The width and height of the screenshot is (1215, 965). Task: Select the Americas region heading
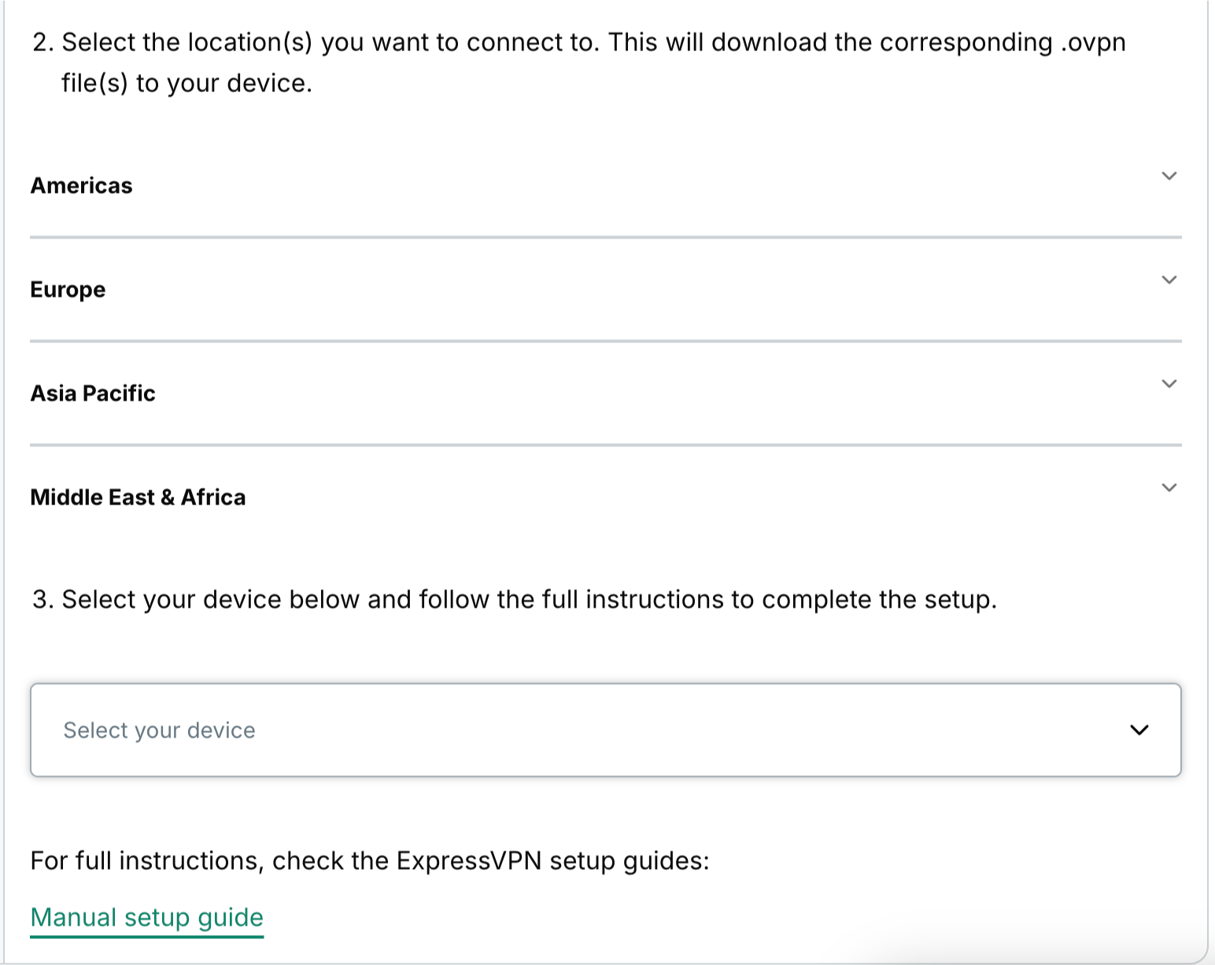(81, 186)
